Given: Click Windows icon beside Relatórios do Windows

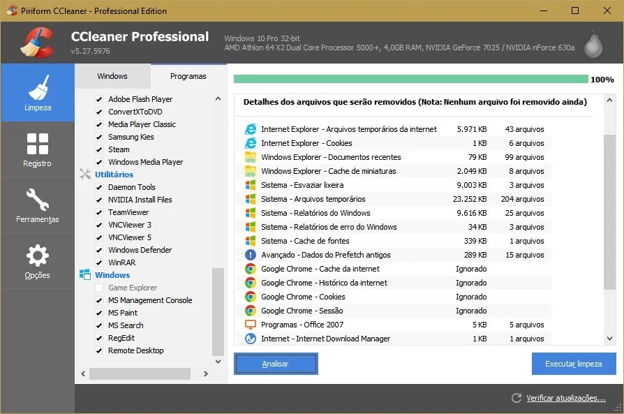Looking at the screenshot, I should click(x=251, y=212).
